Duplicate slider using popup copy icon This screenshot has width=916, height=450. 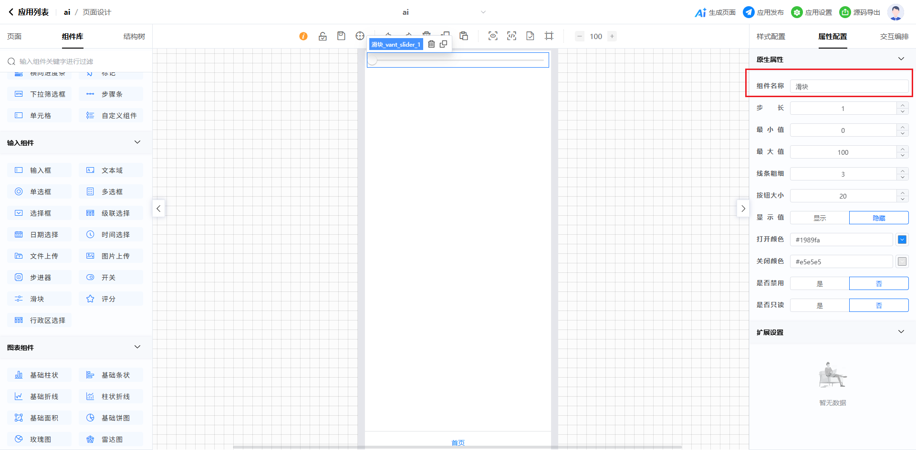point(443,44)
